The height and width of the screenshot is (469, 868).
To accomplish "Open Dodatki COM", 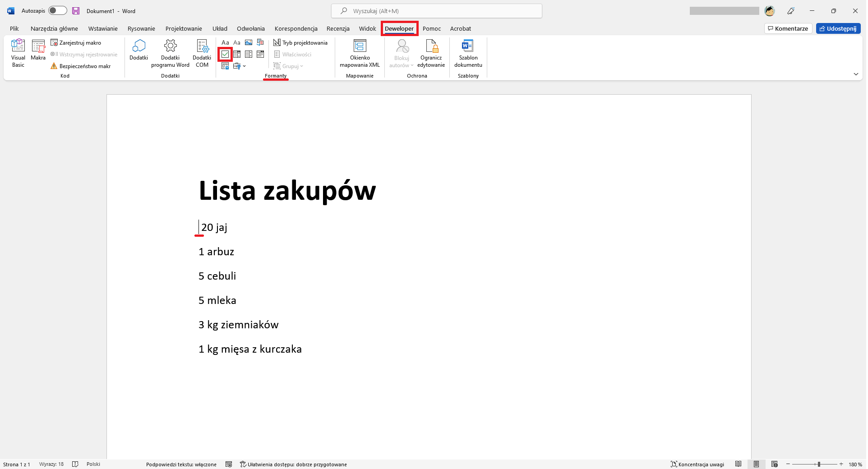I will point(202,53).
